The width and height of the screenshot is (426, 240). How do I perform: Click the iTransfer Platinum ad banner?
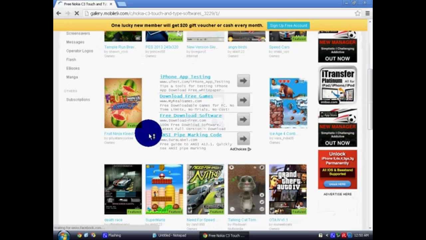click(337, 85)
